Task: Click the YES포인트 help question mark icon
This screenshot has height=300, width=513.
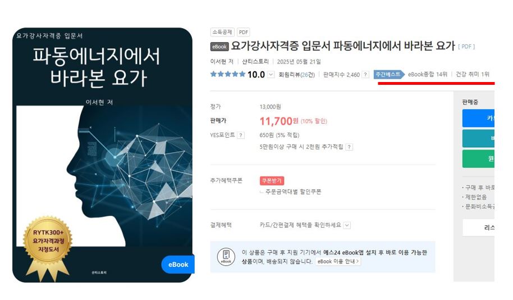Action: click(x=241, y=135)
